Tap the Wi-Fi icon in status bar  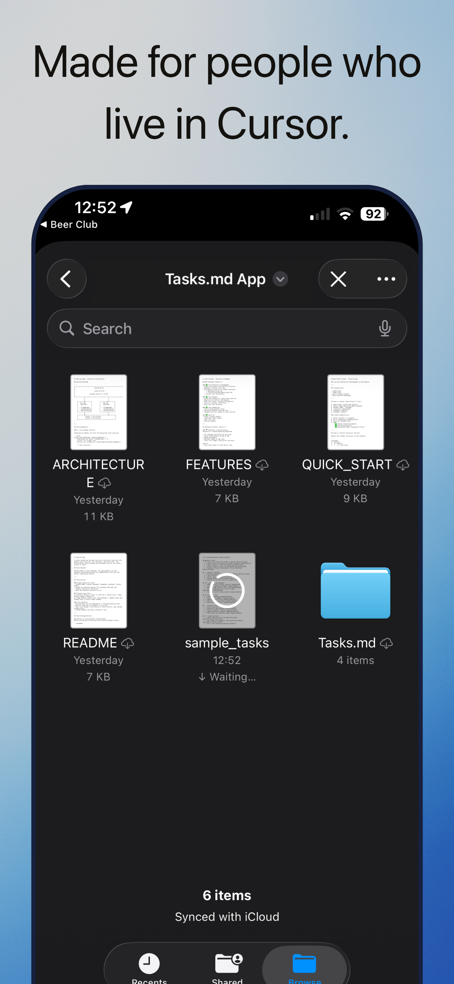(x=345, y=214)
